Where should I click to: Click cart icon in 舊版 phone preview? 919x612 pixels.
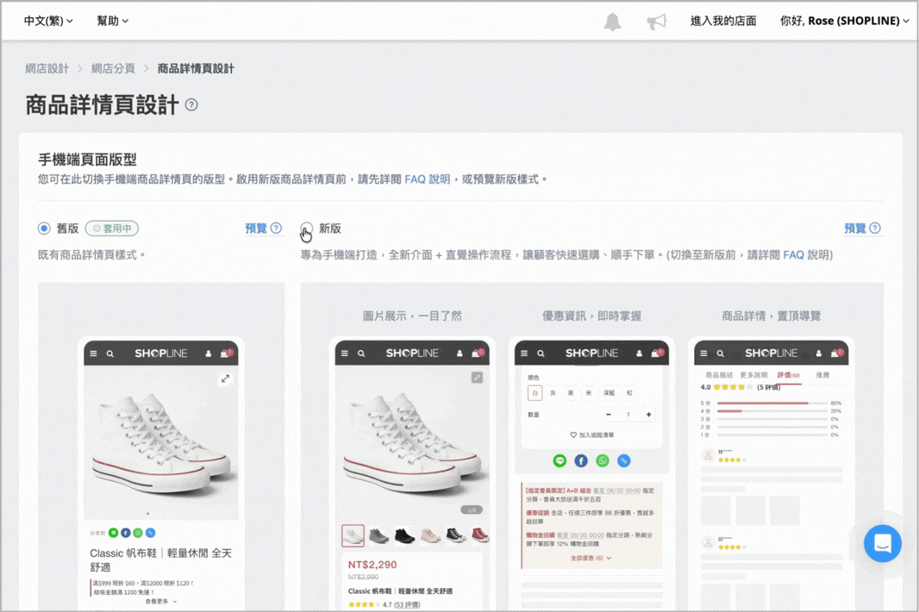pos(226,353)
